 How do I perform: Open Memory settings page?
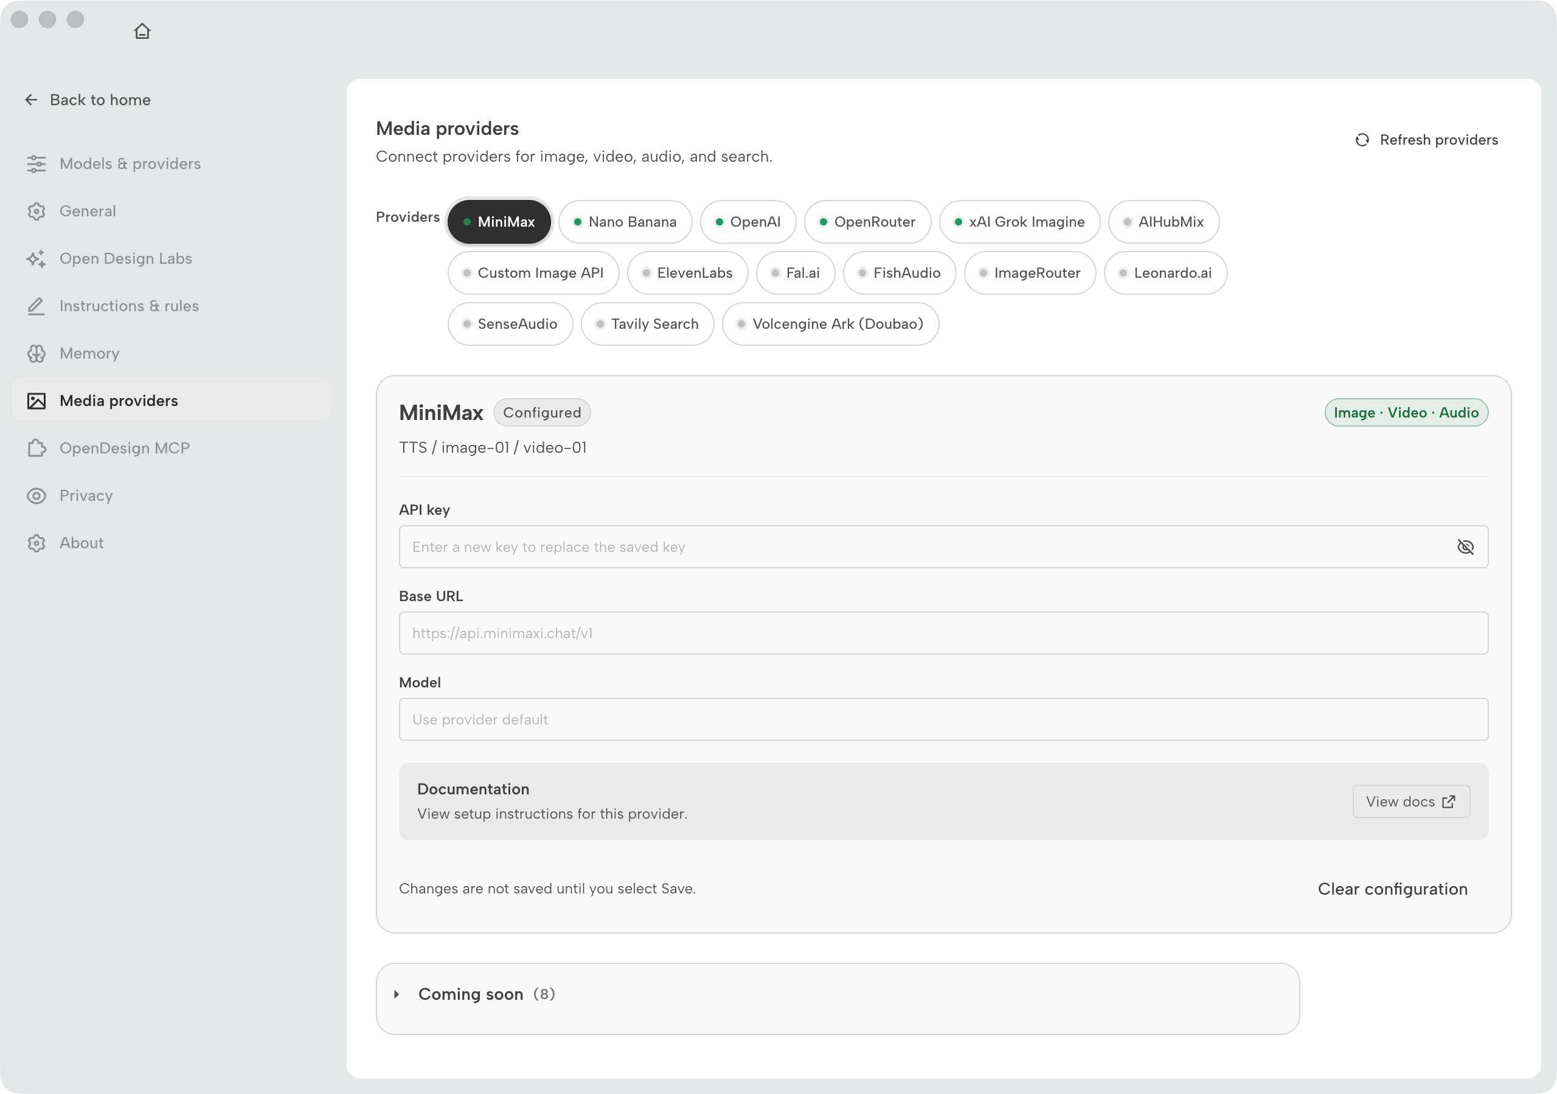click(x=171, y=353)
